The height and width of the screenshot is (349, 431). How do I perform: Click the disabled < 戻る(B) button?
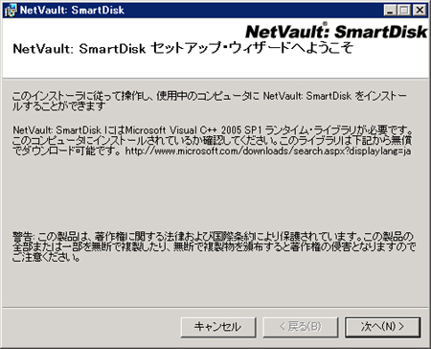[x=301, y=327]
